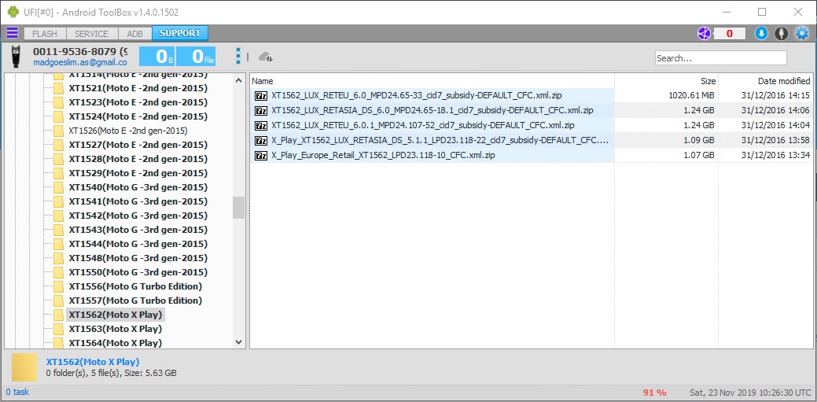Click 7z icon of X_Play_Europe_Retail file
Image resolution: width=817 pixels, height=402 pixels.
click(260, 156)
